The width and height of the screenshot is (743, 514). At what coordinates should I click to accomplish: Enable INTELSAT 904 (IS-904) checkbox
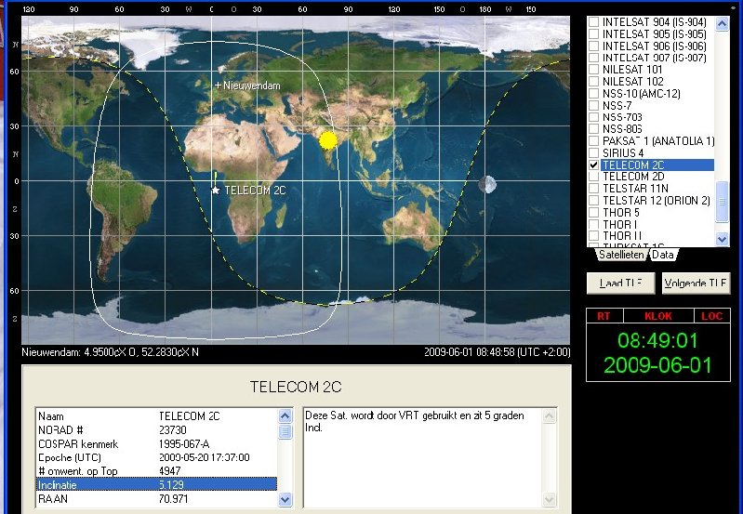click(593, 21)
